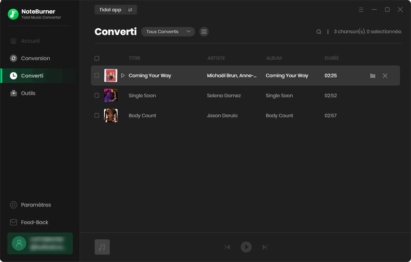This screenshot has width=411, height=262.
Task: Check the Body Count checkbox
Action: pos(97,115)
